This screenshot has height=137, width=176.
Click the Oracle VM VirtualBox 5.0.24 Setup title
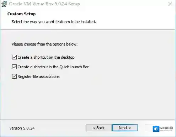pos(44,4)
